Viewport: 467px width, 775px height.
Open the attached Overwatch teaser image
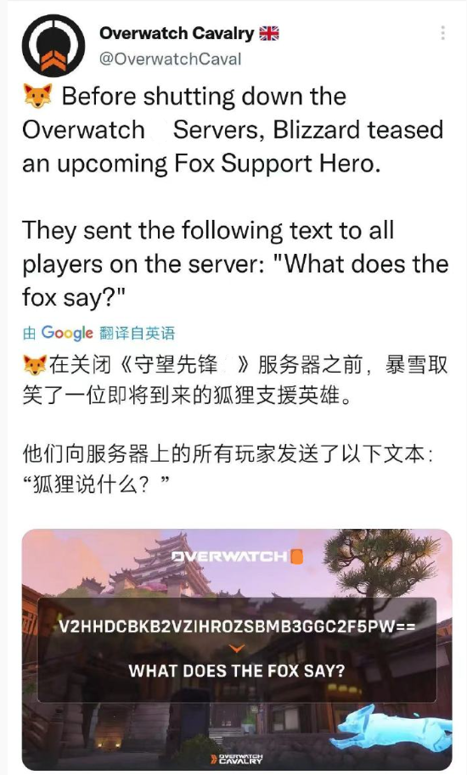click(x=237, y=649)
